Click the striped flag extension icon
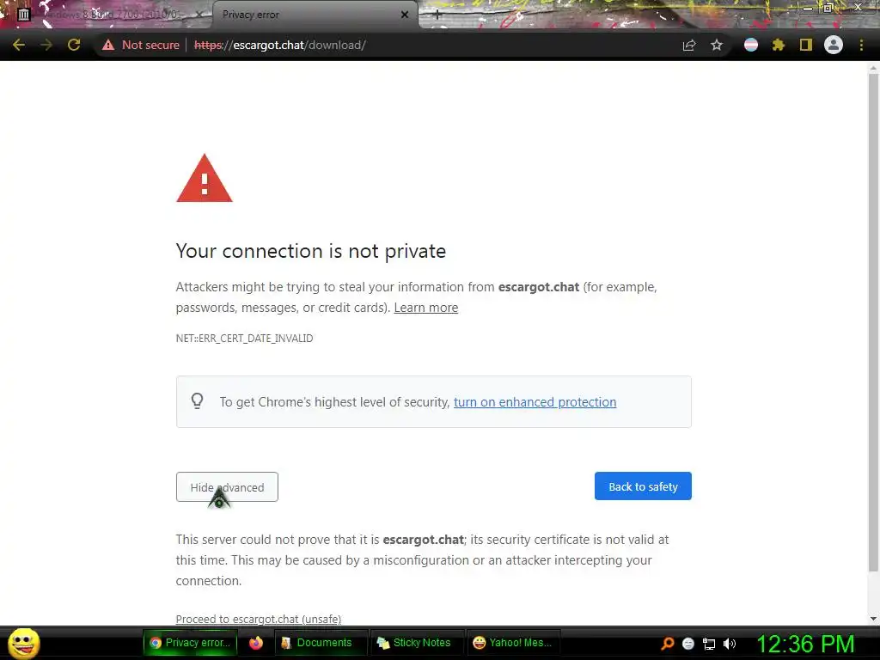 pos(750,45)
